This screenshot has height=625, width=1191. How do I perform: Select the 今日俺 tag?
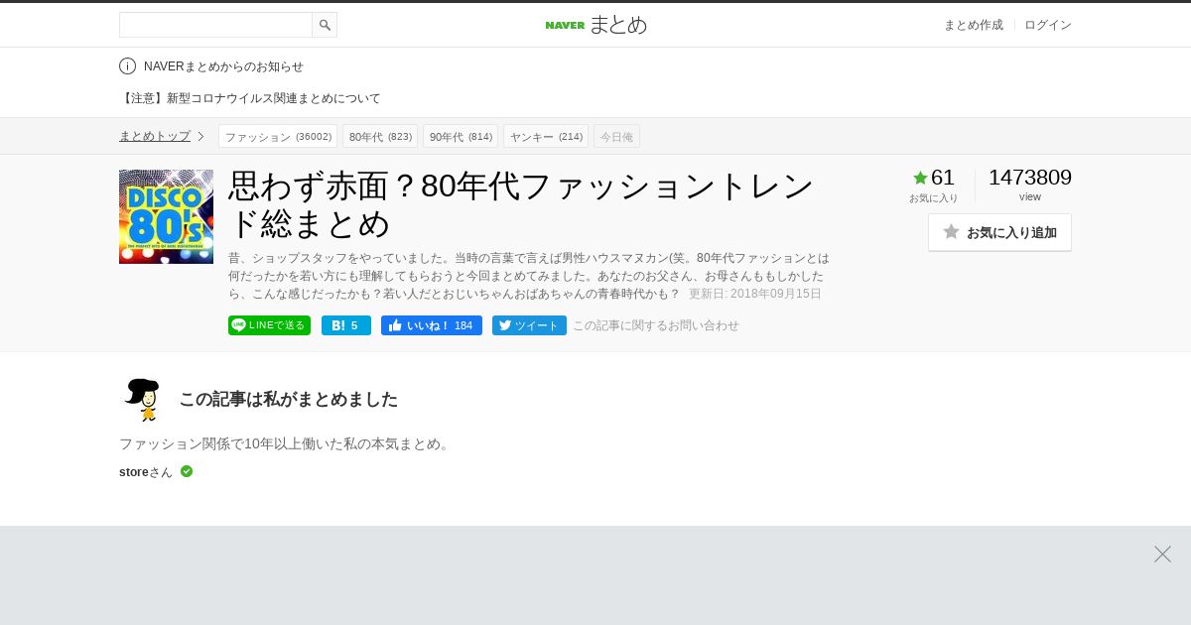coord(616,136)
